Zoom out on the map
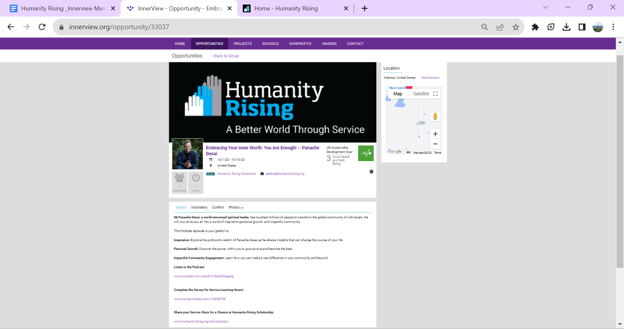The height and width of the screenshot is (329, 624). tap(435, 144)
